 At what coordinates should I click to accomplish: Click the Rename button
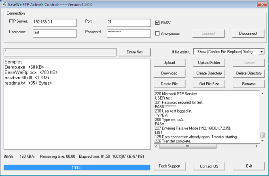(249, 84)
